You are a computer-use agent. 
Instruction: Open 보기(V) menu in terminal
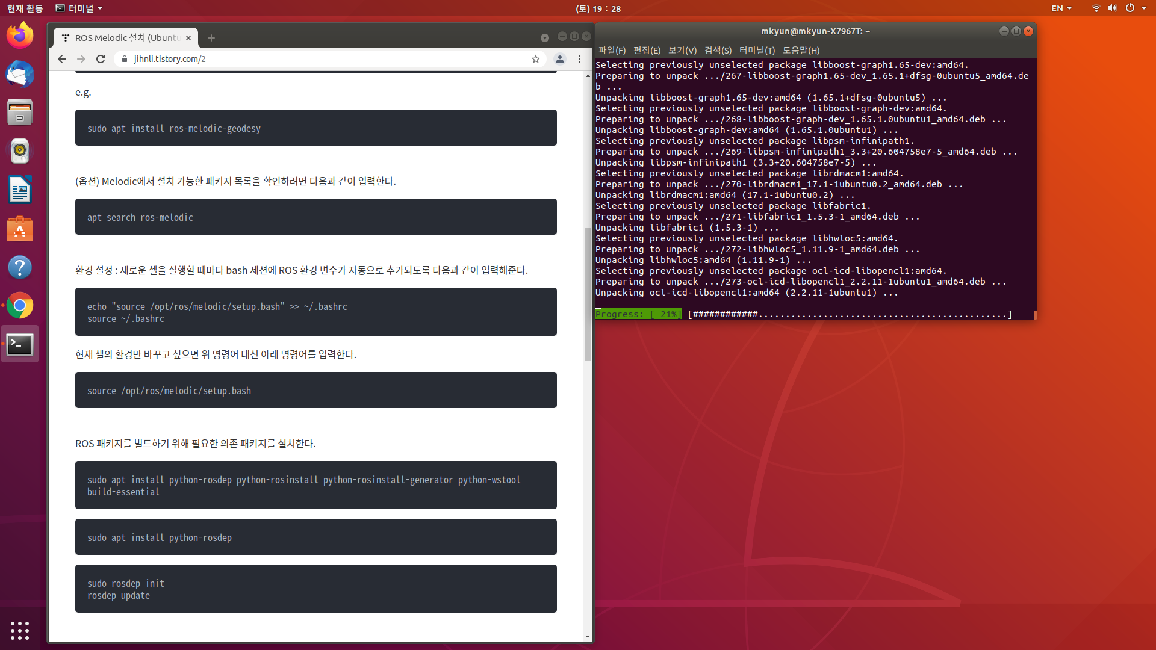(x=682, y=50)
